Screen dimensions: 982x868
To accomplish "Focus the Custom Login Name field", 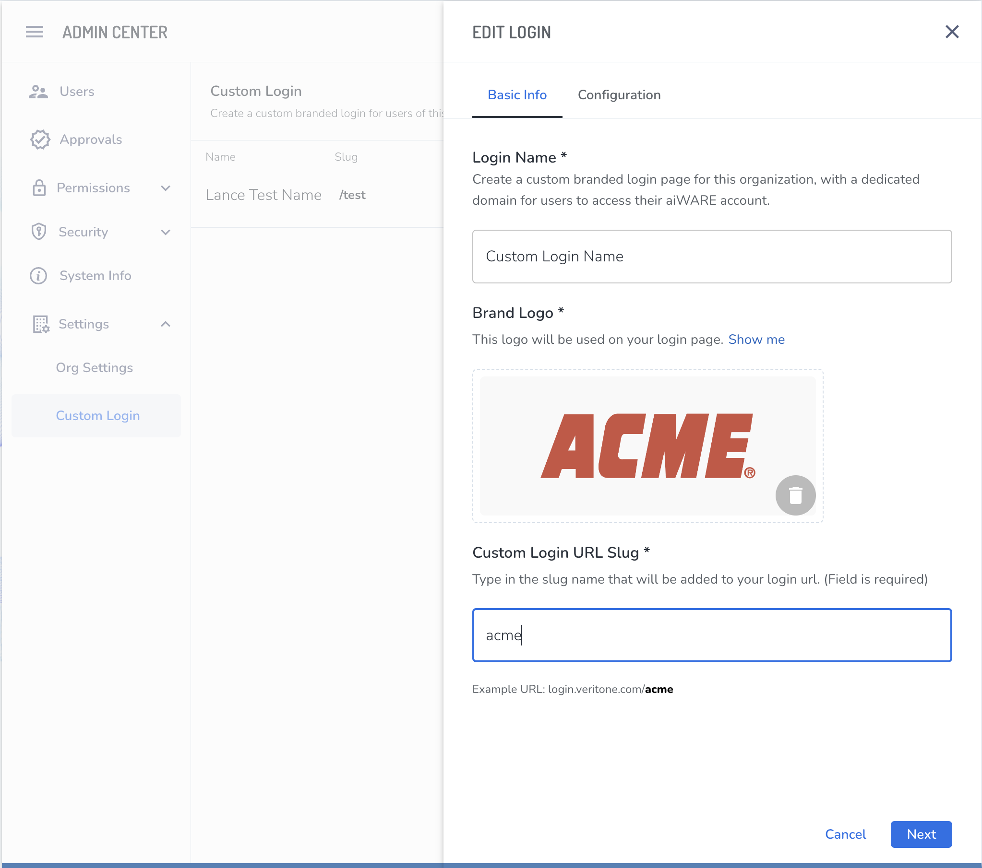I will tap(711, 257).
